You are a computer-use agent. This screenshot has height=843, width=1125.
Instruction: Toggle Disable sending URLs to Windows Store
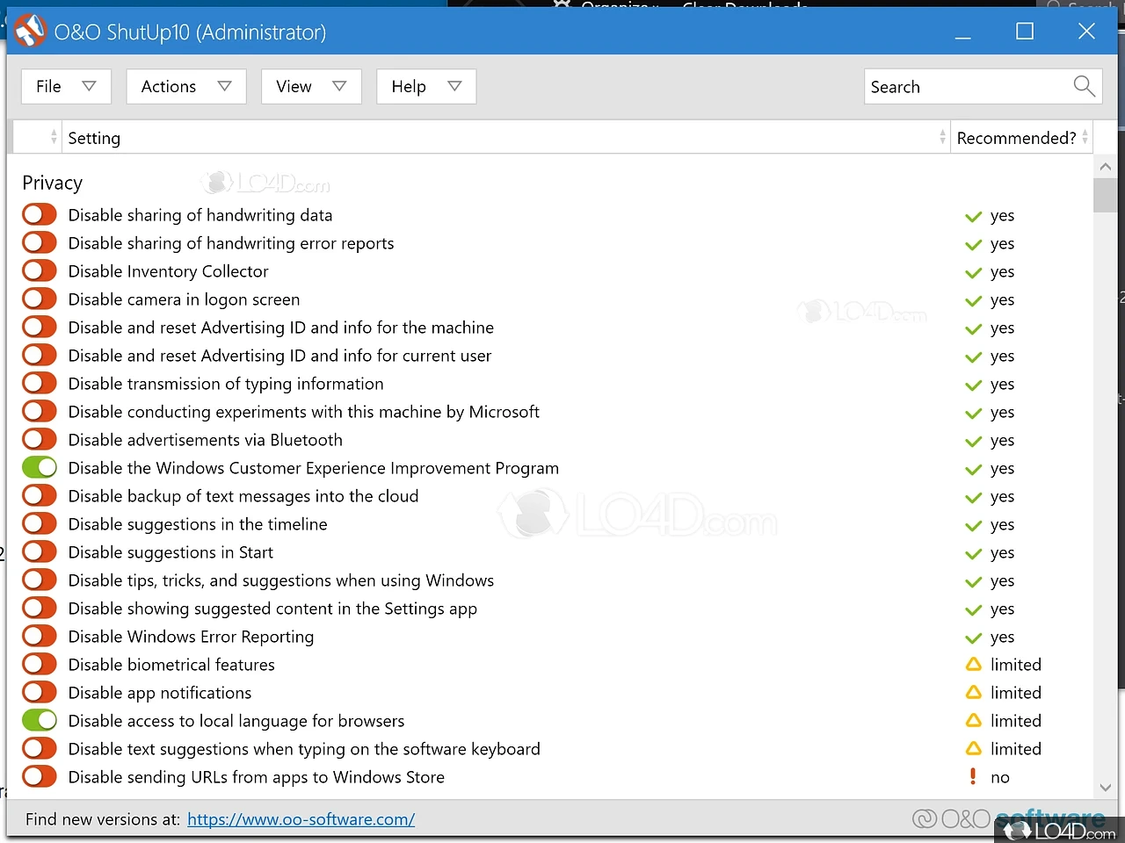point(40,776)
